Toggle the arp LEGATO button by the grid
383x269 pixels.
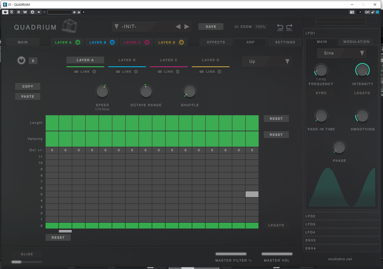coord(276,225)
